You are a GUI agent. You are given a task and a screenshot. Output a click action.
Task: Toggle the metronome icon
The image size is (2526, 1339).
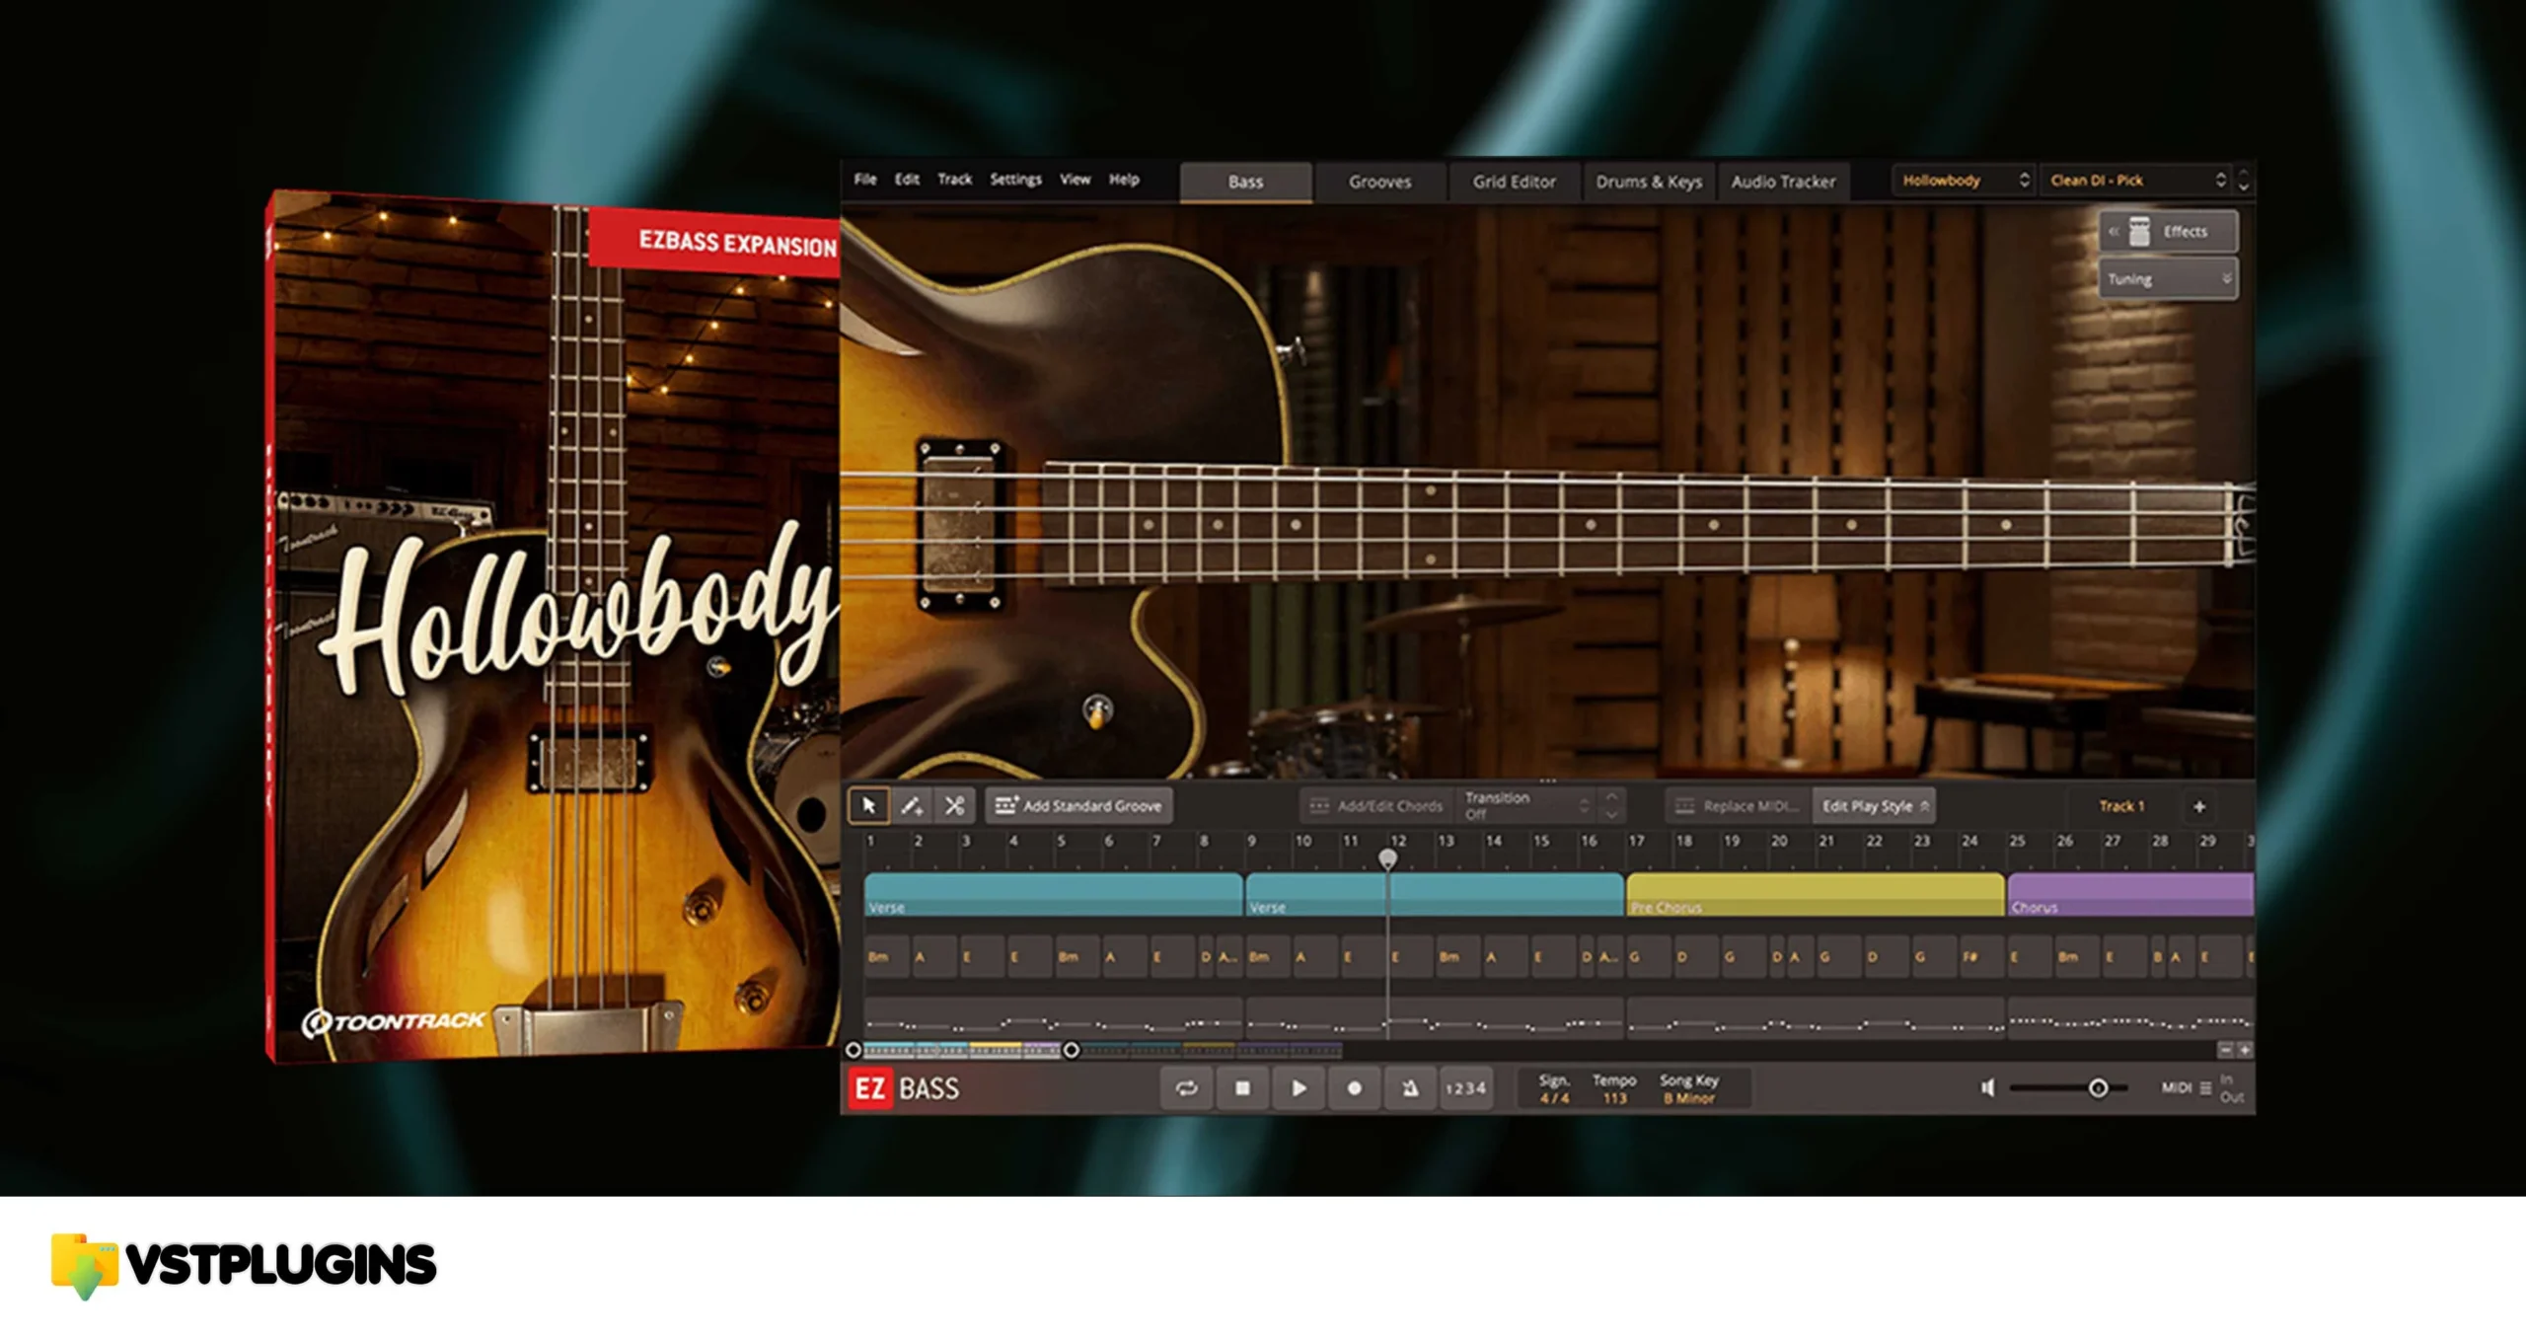pos(1411,1087)
